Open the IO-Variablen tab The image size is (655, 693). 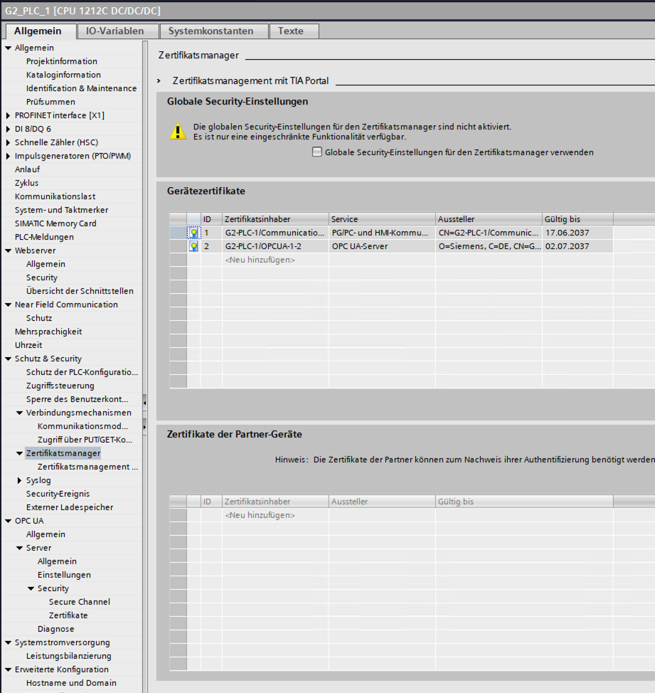coord(115,31)
